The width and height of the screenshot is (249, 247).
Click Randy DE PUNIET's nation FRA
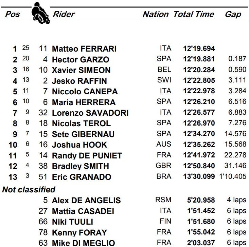point(164,155)
